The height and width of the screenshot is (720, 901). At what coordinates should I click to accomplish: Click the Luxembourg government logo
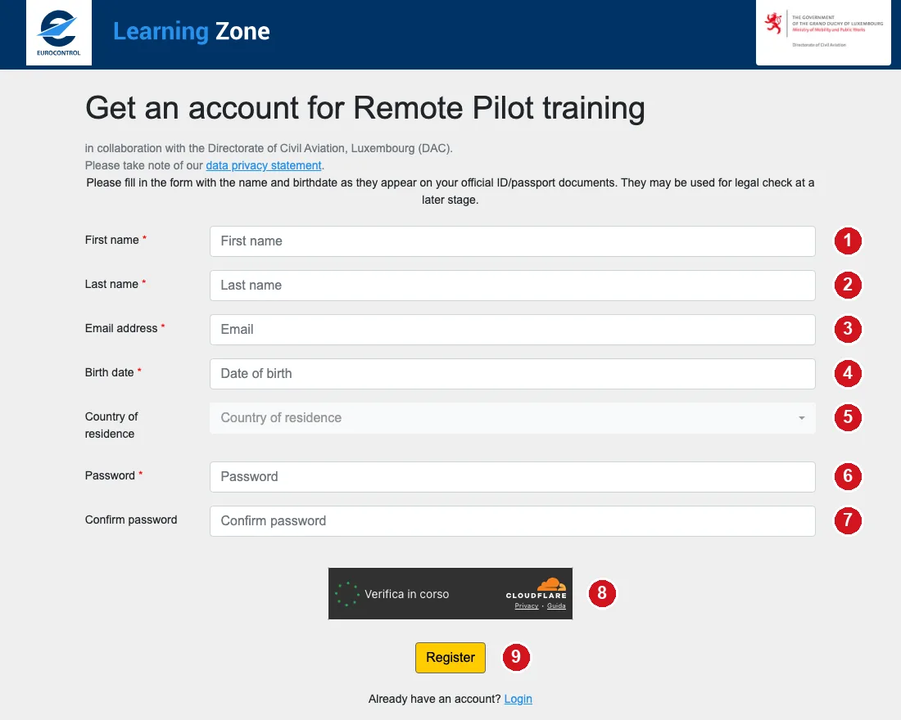click(823, 32)
